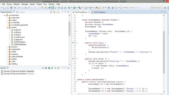Screen dimensions: 169x95
Task: Click the Open Type folder icon
Action: pos(96,8)
